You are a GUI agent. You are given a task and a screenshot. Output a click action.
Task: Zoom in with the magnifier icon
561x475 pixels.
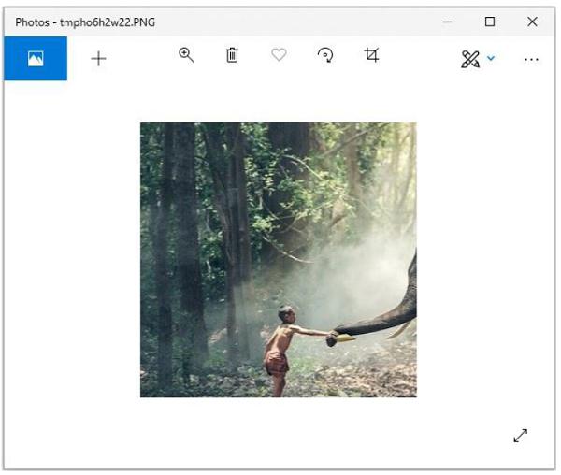186,55
